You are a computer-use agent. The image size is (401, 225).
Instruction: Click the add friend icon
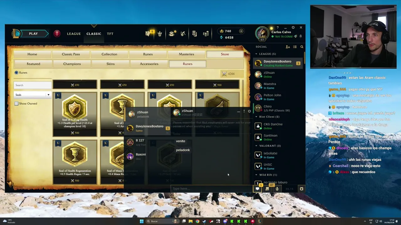coord(288,47)
